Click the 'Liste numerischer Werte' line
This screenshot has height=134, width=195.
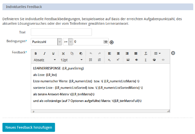[x=86, y=81]
